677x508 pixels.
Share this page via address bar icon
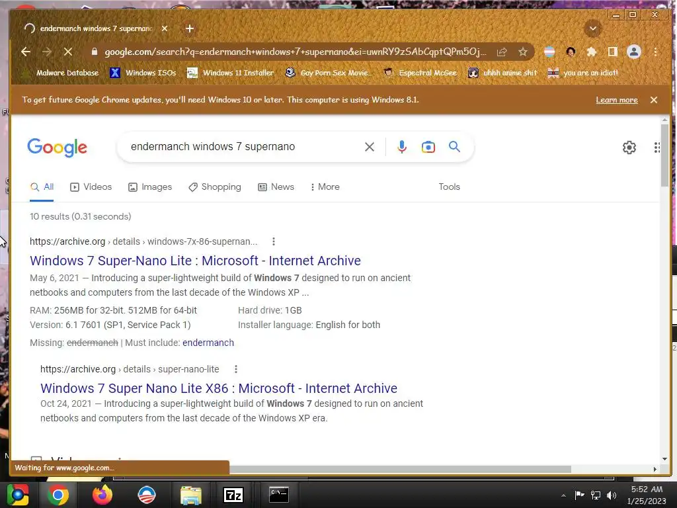tap(502, 52)
